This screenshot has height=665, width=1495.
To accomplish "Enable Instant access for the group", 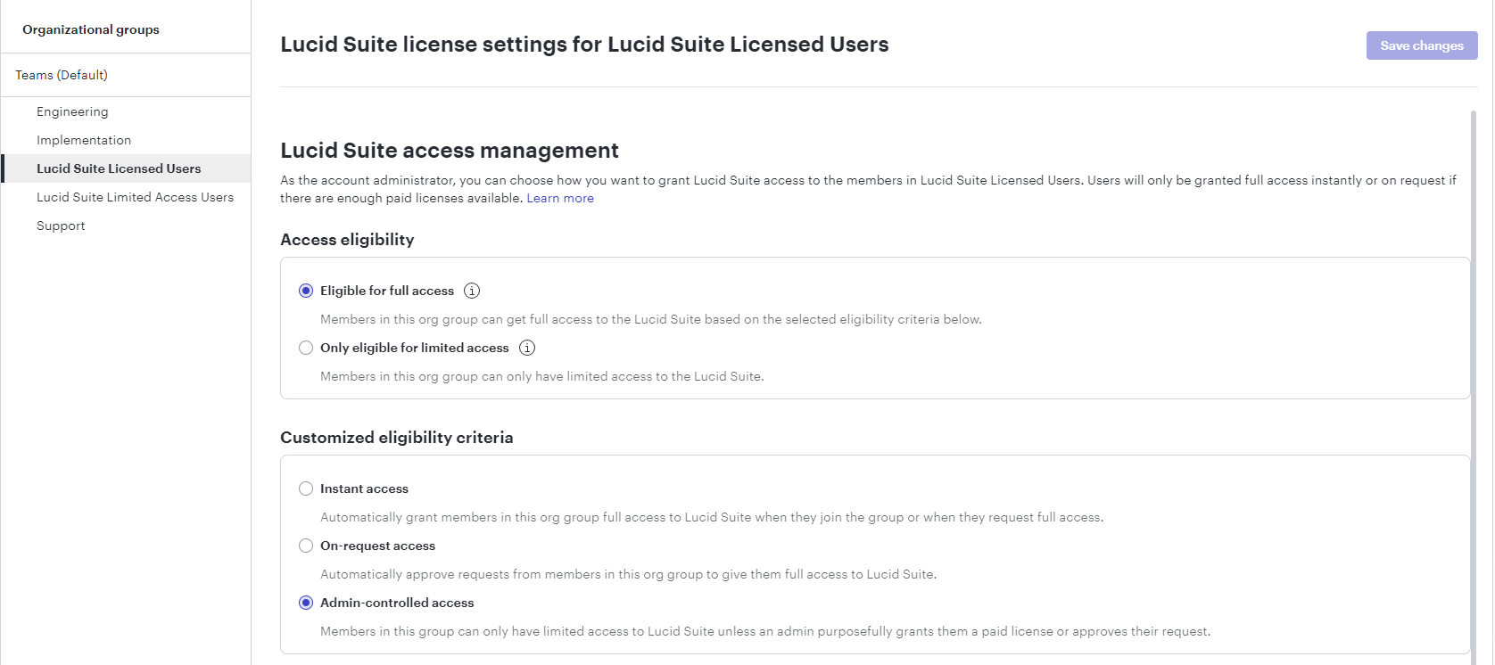I will (306, 488).
